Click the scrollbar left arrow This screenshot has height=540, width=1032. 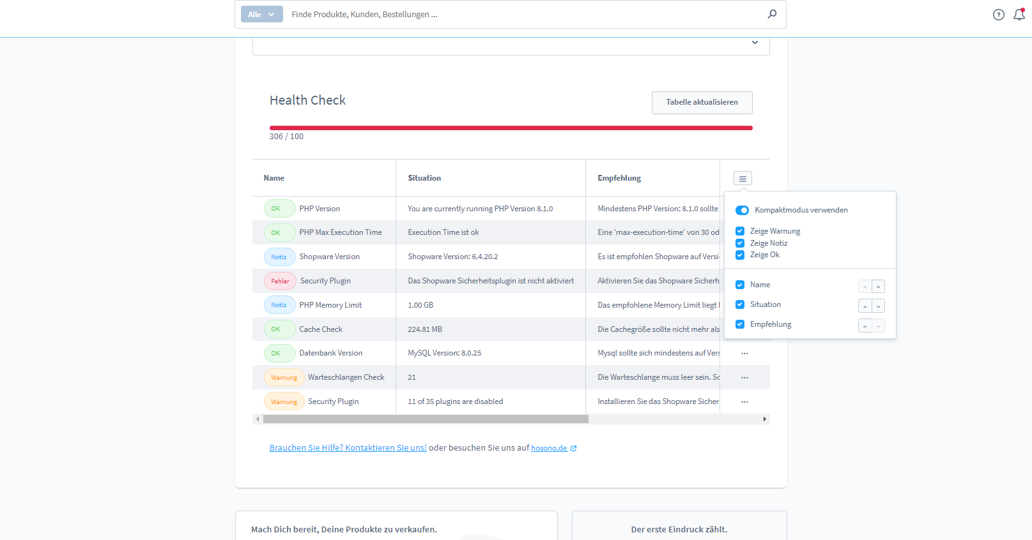coord(258,419)
